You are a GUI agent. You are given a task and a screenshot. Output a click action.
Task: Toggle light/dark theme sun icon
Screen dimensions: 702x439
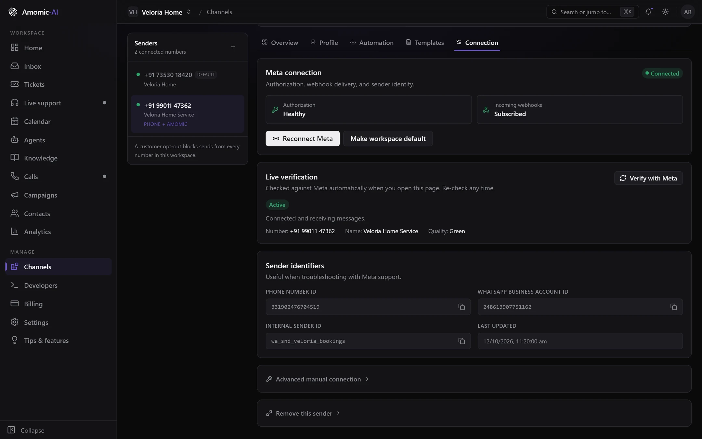pos(665,12)
